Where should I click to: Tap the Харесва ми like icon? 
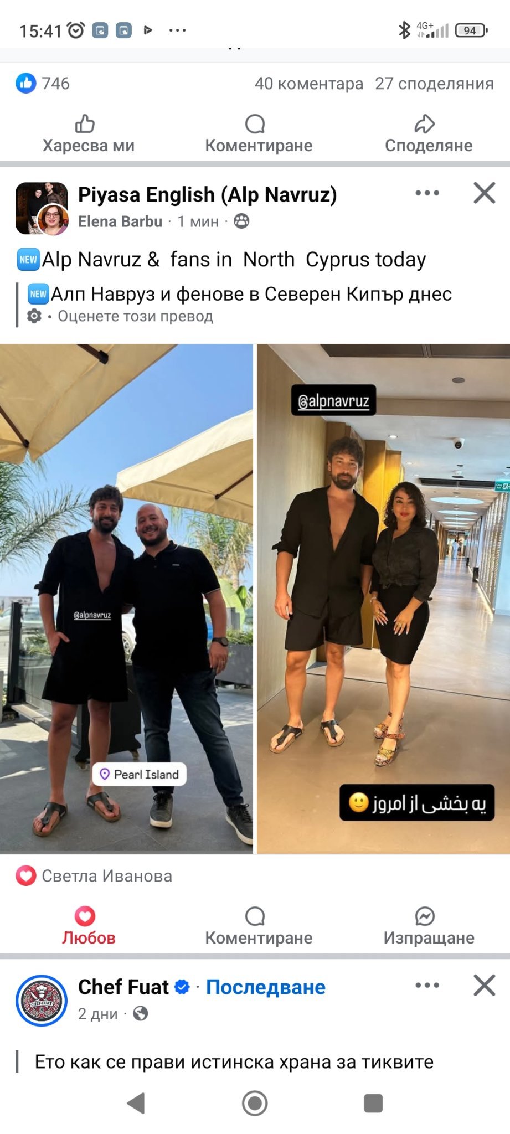pyautogui.click(x=85, y=124)
